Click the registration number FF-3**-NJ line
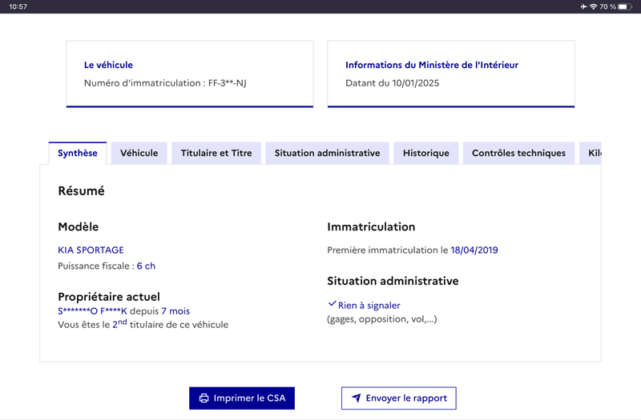The height and width of the screenshot is (420, 641). 165,83
